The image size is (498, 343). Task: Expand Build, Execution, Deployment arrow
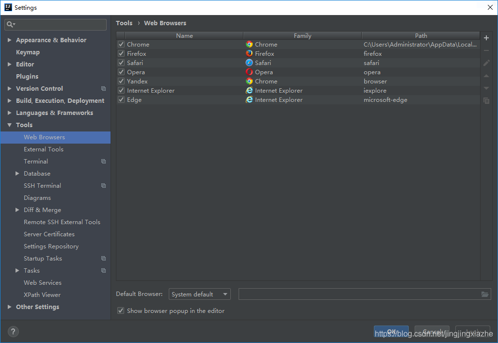(x=10, y=101)
